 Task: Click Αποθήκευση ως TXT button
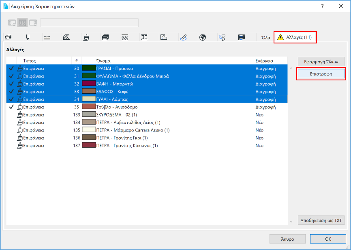321,221
